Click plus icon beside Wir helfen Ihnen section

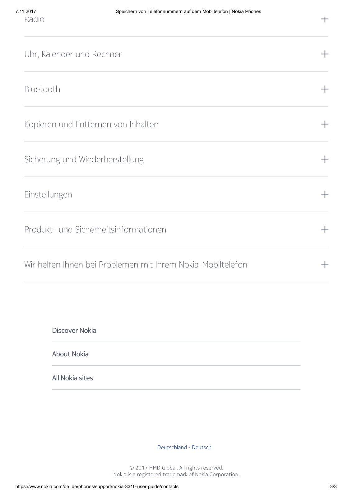click(x=325, y=265)
